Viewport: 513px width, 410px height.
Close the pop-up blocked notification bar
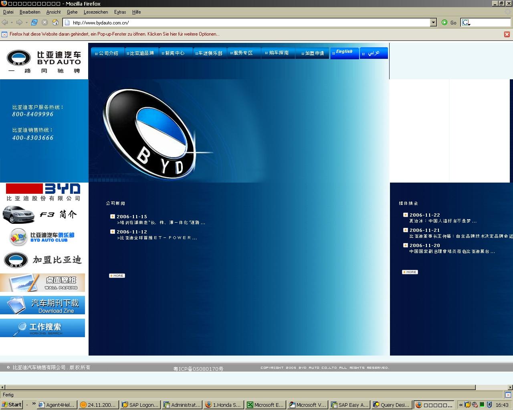507,34
